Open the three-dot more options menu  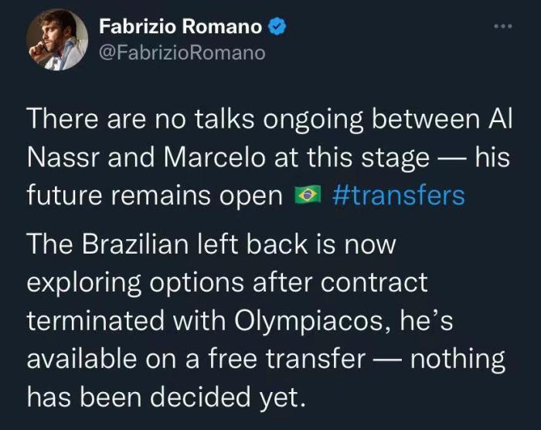503,26
